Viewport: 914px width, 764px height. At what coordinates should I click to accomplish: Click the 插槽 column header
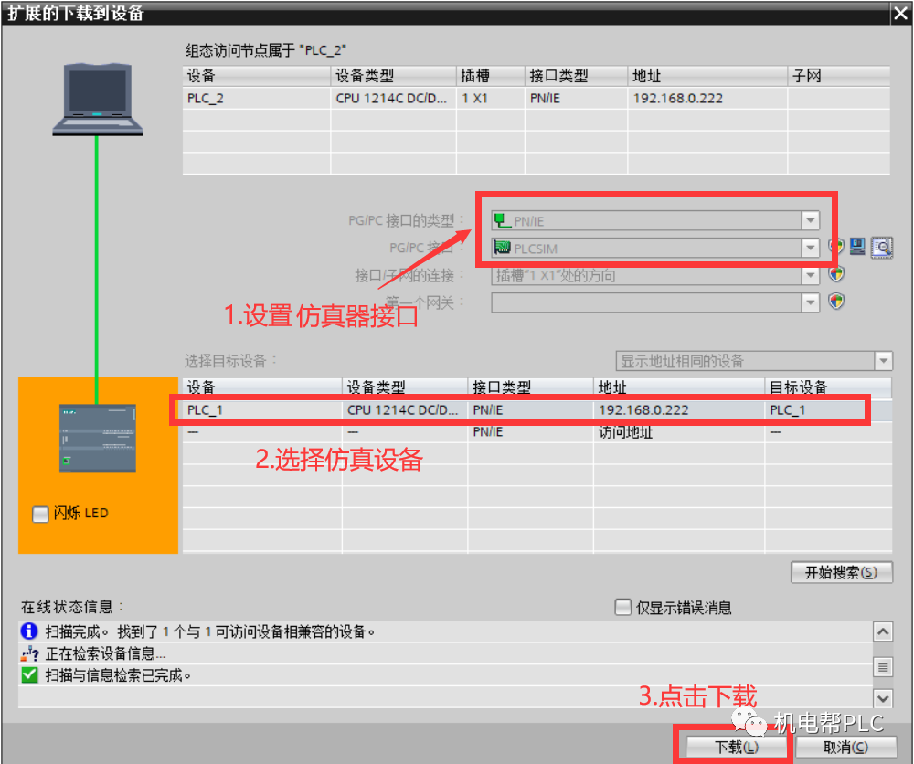click(490, 76)
